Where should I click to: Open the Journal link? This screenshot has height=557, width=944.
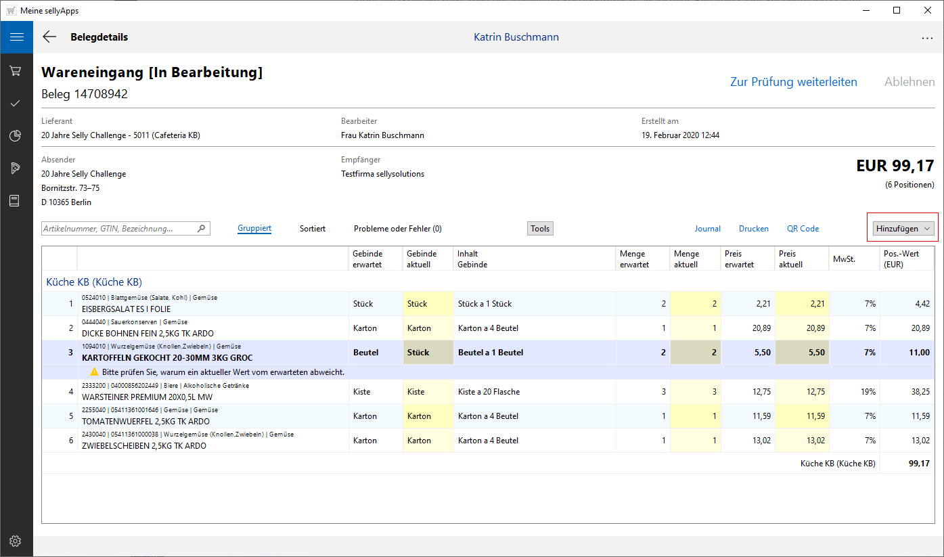[x=707, y=229]
